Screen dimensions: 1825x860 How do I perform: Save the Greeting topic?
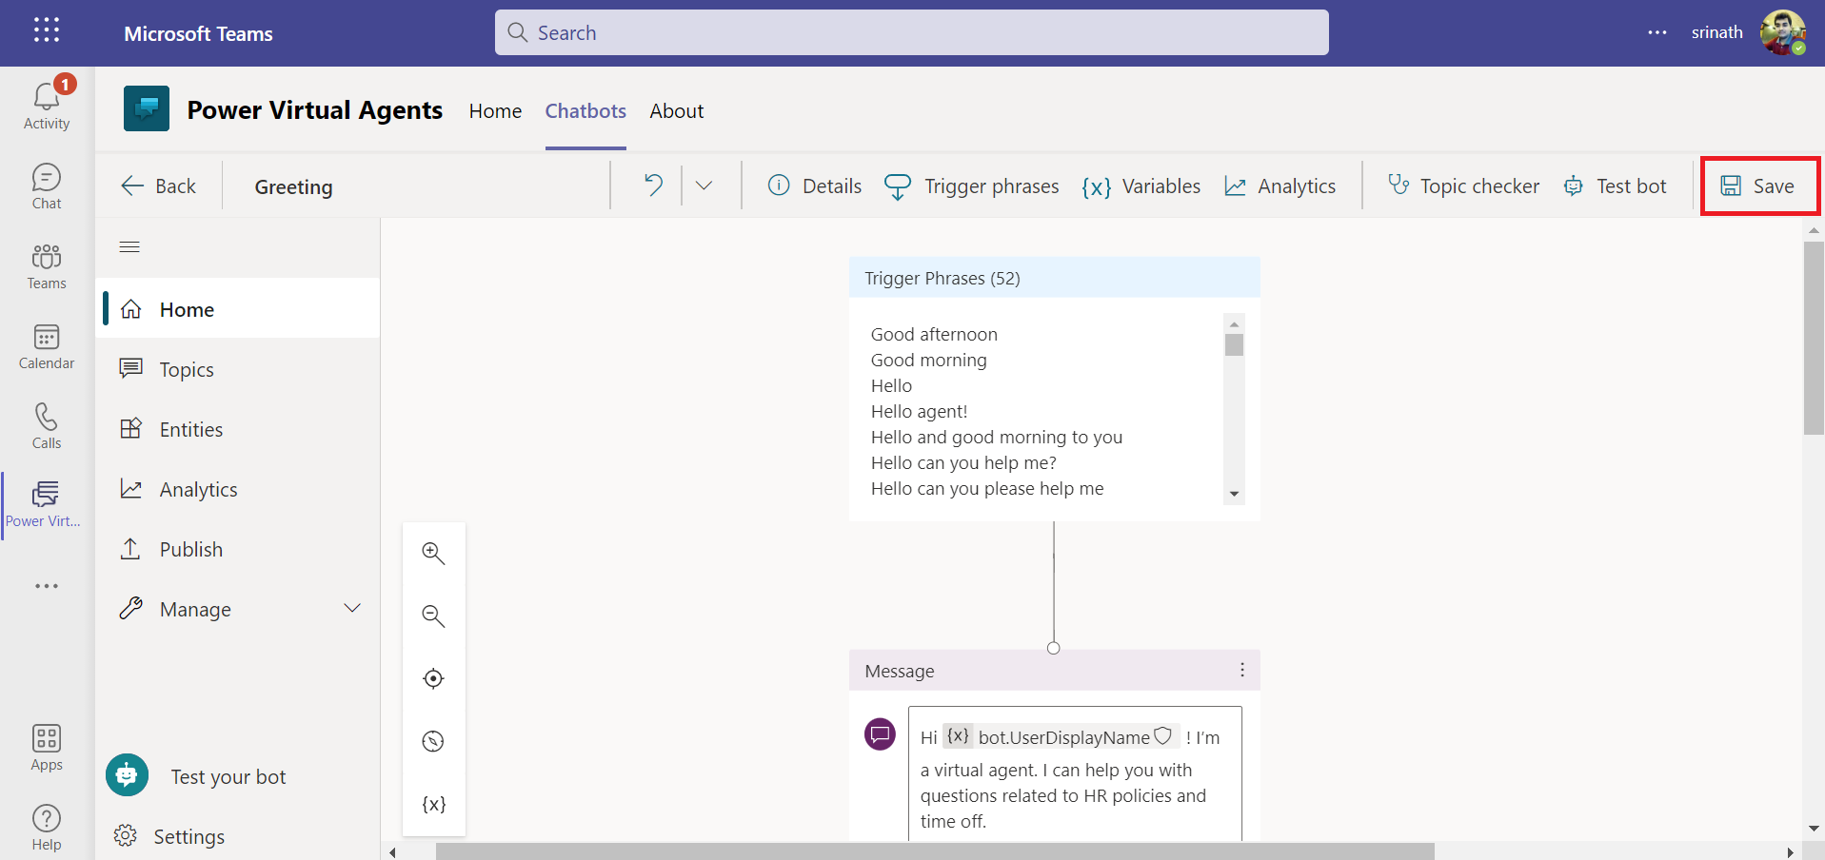pos(1758,186)
